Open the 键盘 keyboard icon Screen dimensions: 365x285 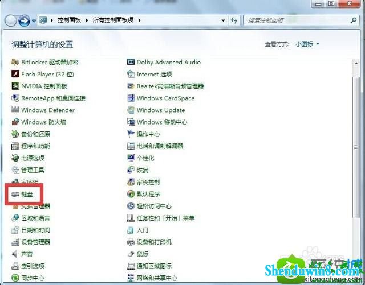[x=15, y=194]
